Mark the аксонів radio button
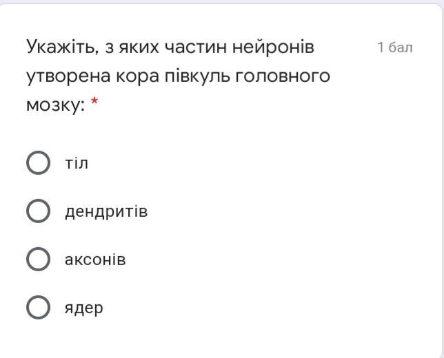Image resolution: width=444 pixels, height=358 pixels. [x=38, y=260]
